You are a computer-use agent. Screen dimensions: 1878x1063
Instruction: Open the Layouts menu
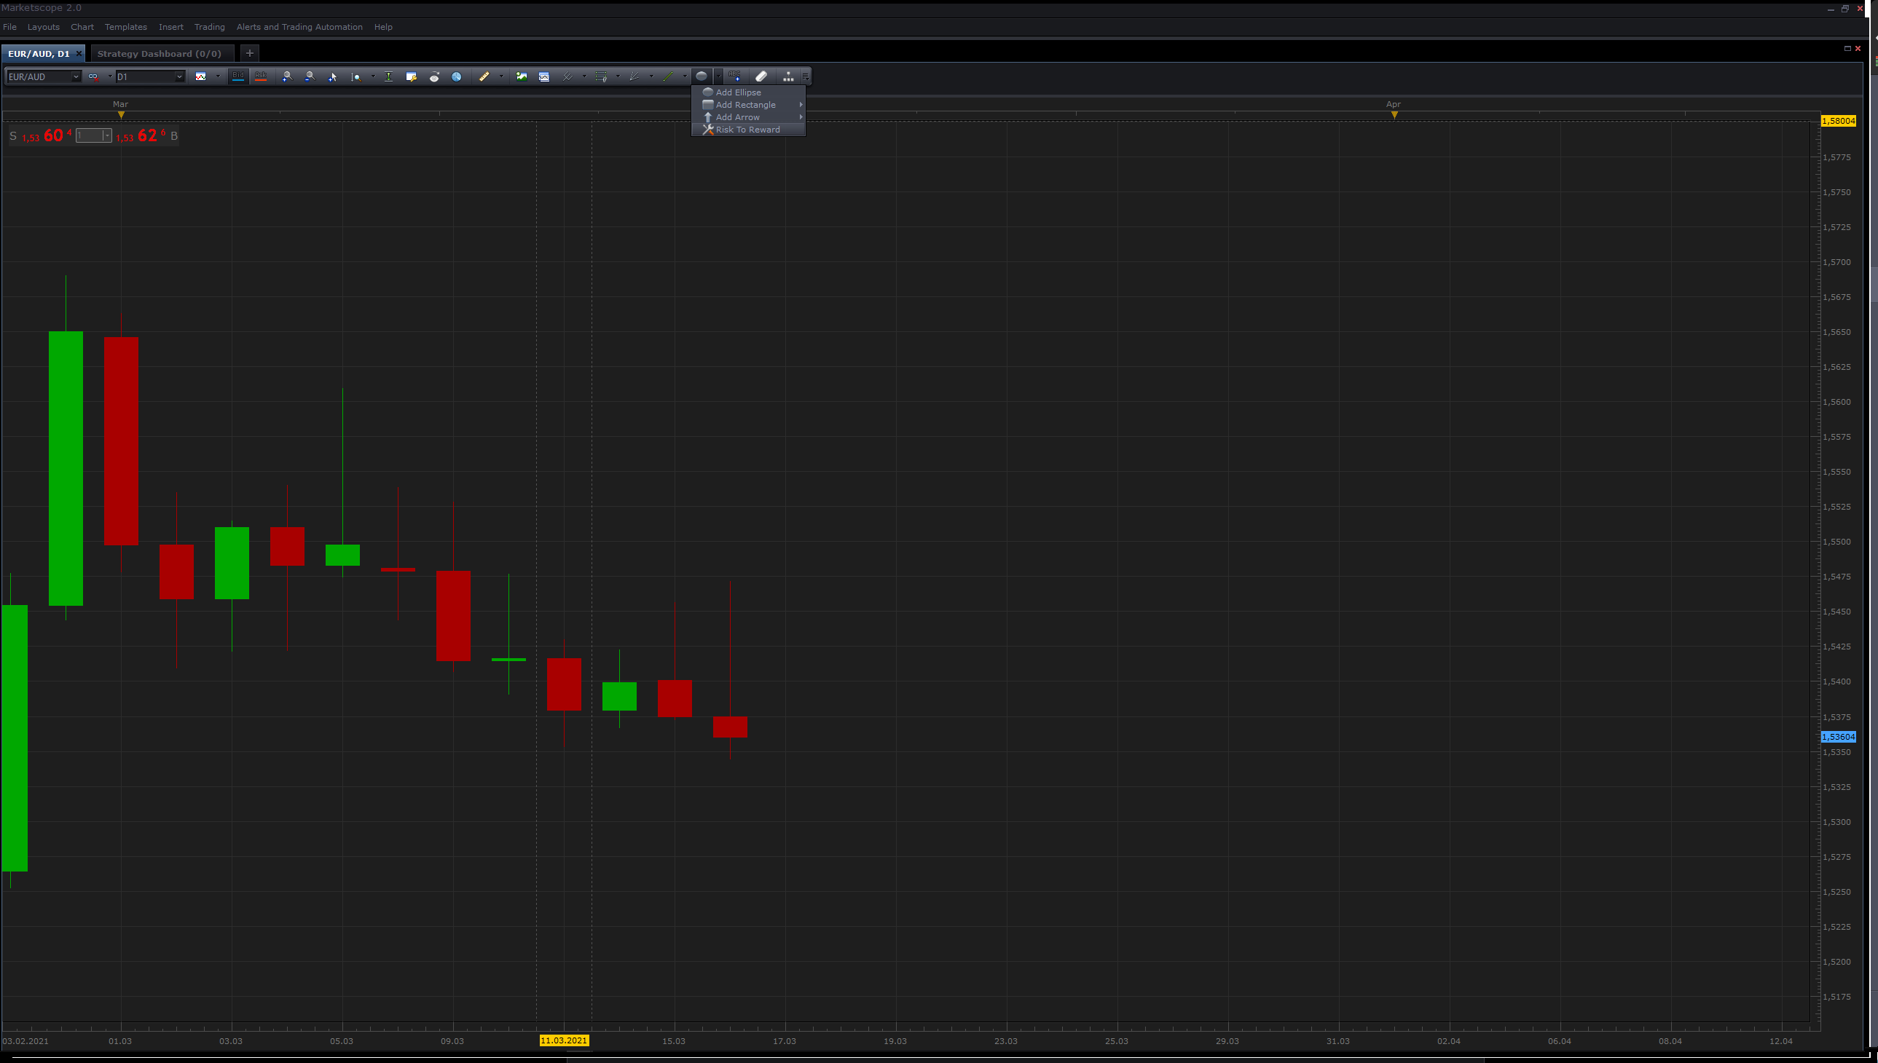tap(44, 27)
